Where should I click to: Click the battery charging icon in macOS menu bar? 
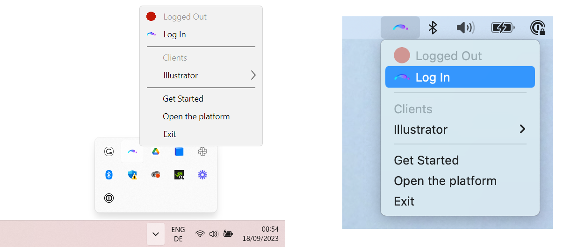503,28
